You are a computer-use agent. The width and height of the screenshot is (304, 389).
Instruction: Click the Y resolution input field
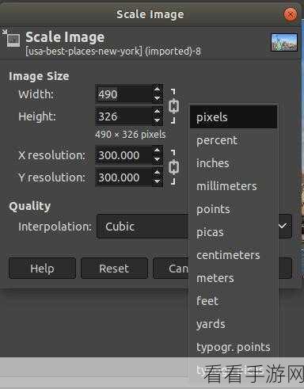tap(123, 177)
